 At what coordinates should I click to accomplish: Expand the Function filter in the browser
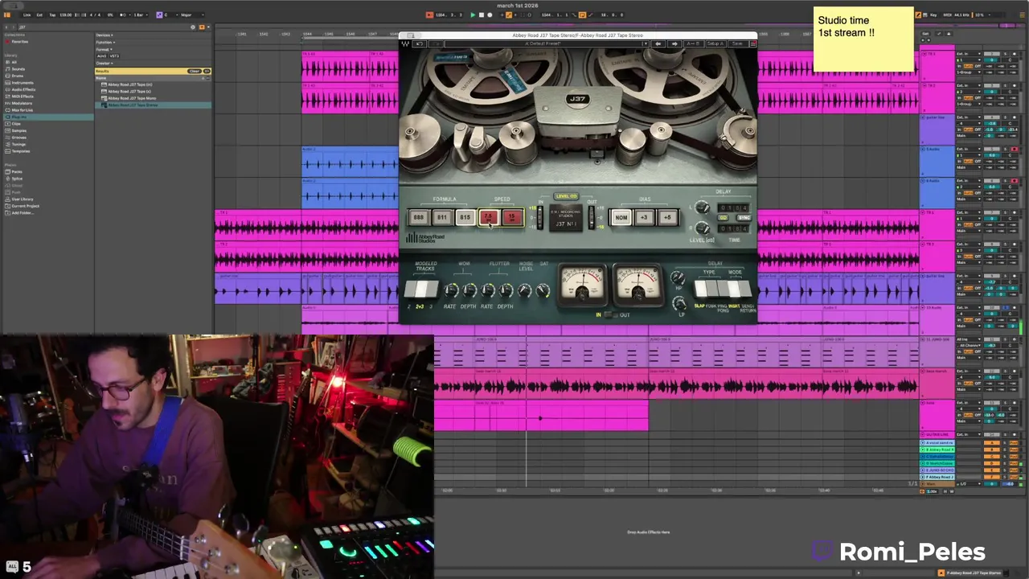105,43
